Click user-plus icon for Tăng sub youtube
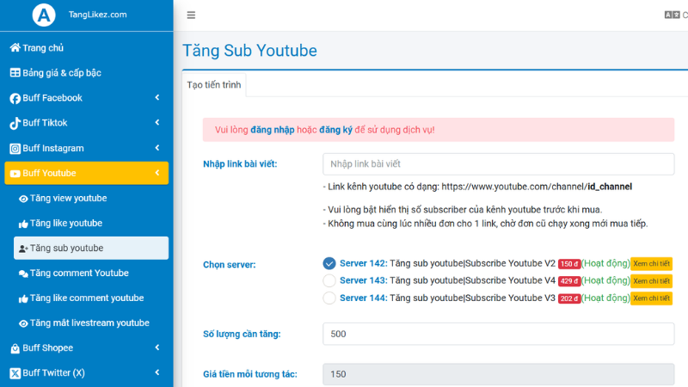 23,249
